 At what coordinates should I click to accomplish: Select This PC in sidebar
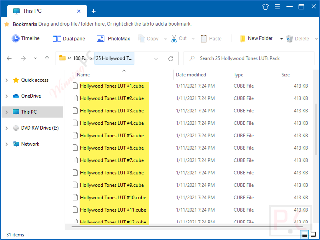click(32, 112)
